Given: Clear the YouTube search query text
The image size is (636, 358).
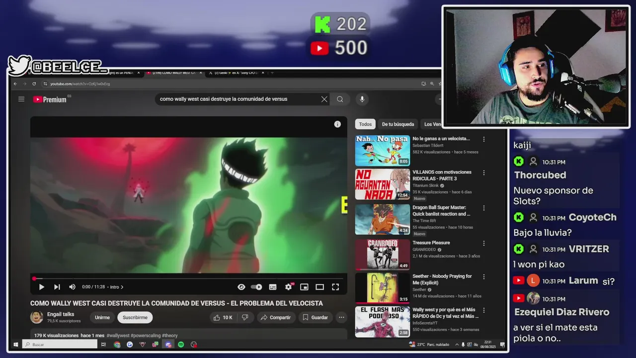Looking at the screenshot, I should [324, 99].
